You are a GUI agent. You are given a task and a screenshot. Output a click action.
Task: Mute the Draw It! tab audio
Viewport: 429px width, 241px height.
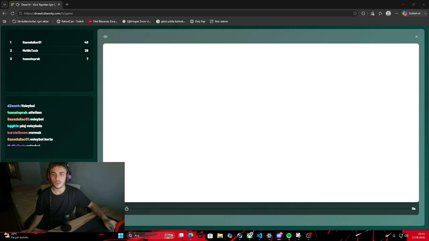click(17, 5)
